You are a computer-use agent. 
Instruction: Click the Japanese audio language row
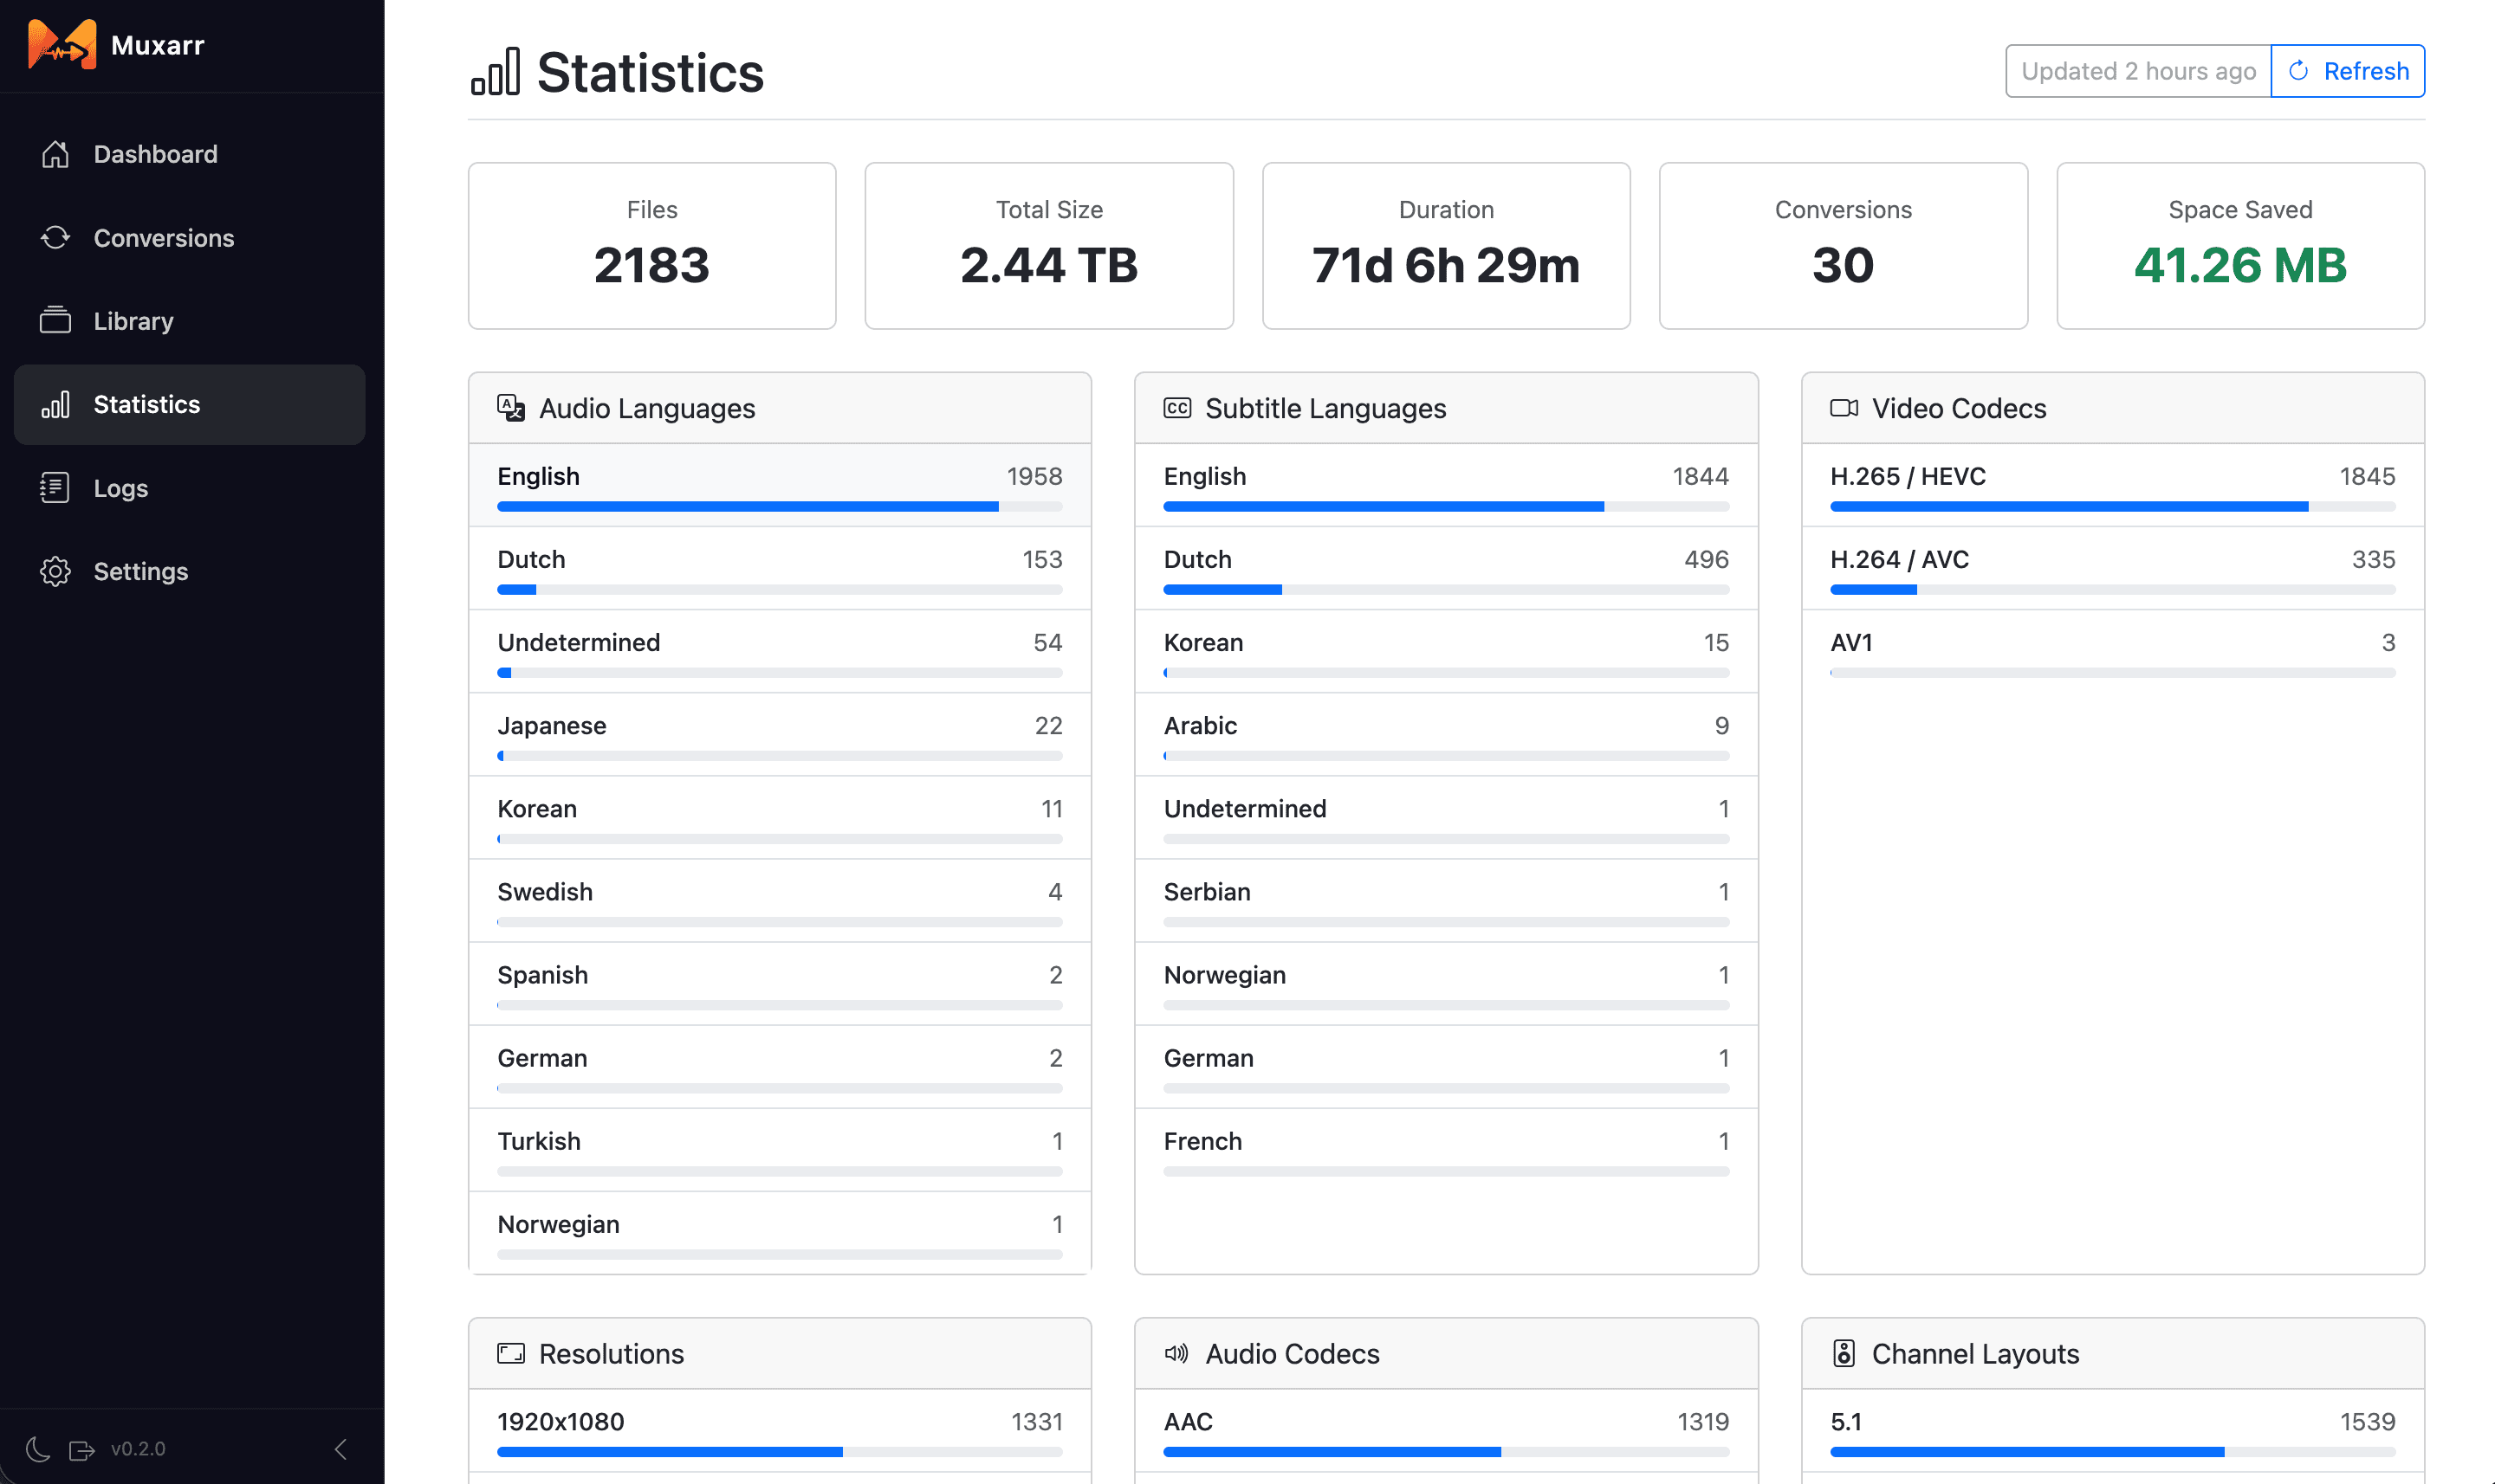780,735
